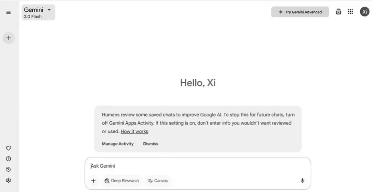Open the hamburger main menu
This screenshot has width=372, height=192.
9,12
